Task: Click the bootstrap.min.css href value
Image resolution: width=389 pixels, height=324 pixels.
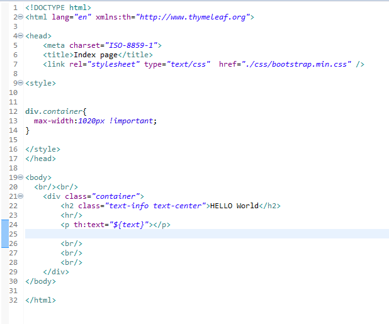Action: coord(296,64)
